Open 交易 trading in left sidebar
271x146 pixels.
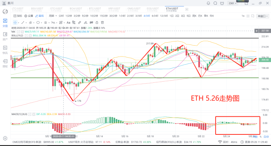coord(5,23)
